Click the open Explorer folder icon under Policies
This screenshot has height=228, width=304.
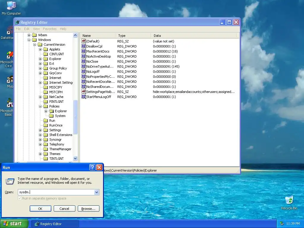point(51,111)
